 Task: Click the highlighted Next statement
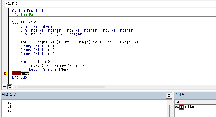pos(25,73)
